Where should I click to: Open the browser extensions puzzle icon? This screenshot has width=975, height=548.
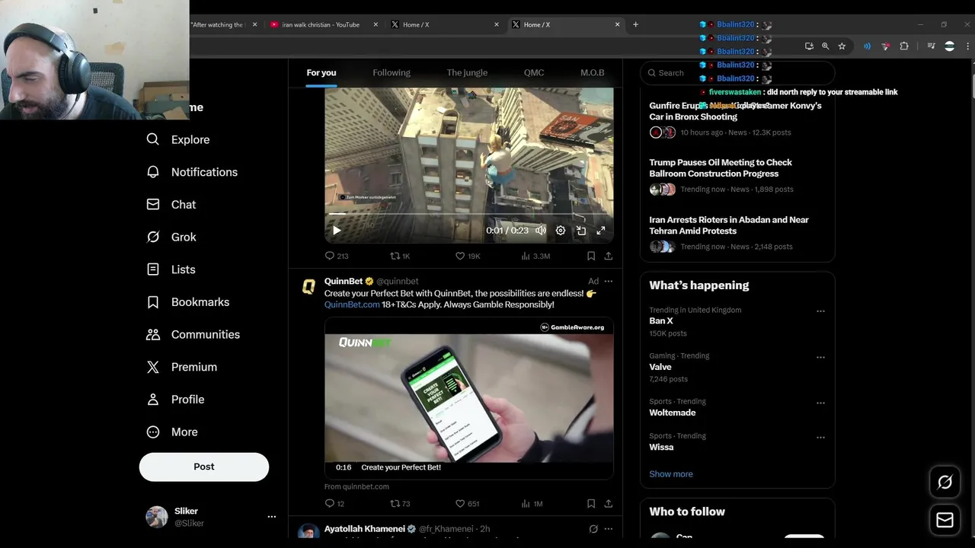pyautogui.click(x=904, y=46)
